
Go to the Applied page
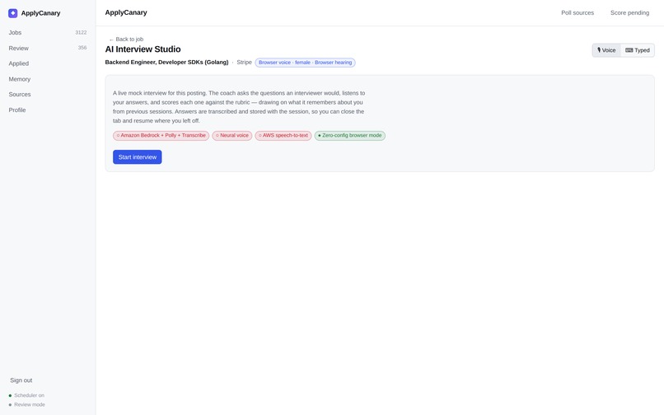[x=48, y=63]
